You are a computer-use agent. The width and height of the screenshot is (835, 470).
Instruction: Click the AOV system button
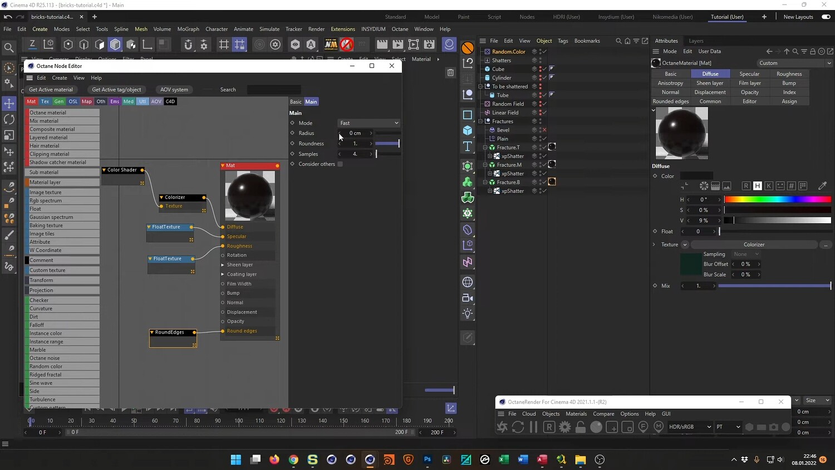pos(174,90)
